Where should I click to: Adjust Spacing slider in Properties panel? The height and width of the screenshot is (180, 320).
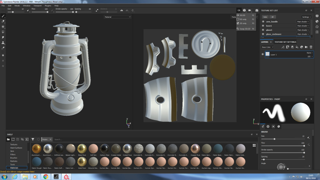(283, 159)
